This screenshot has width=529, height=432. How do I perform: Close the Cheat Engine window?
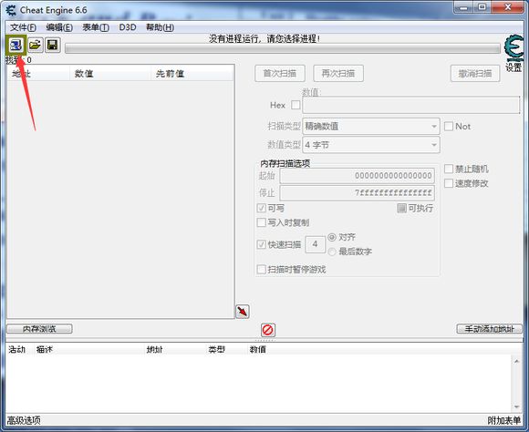pyautogui.click(x=508, y=7)
